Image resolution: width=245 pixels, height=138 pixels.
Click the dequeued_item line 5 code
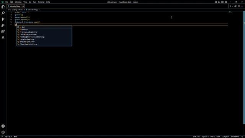point(28,22)
